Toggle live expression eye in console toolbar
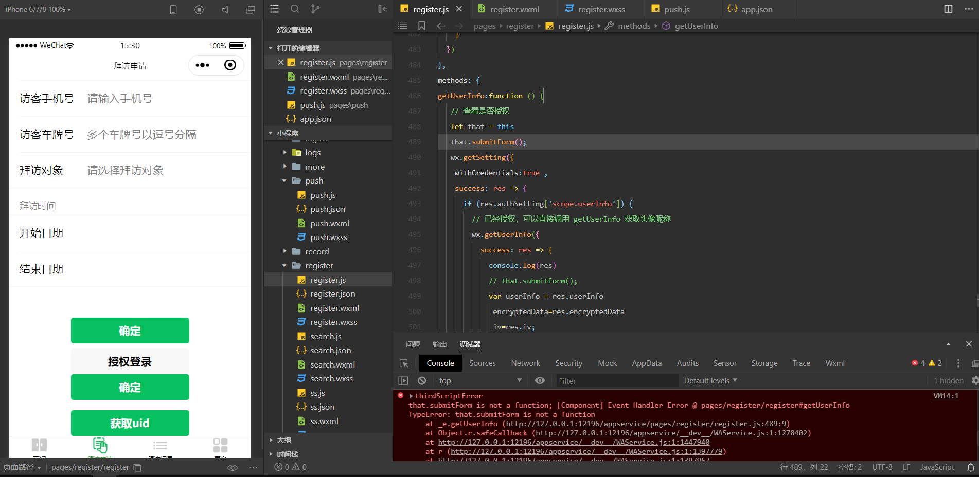Viewport: 979px width, 477px height. [x=540, y=381]
